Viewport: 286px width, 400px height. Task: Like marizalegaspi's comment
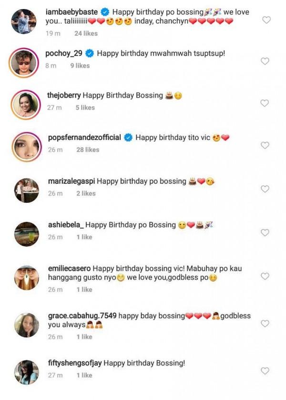265,189
